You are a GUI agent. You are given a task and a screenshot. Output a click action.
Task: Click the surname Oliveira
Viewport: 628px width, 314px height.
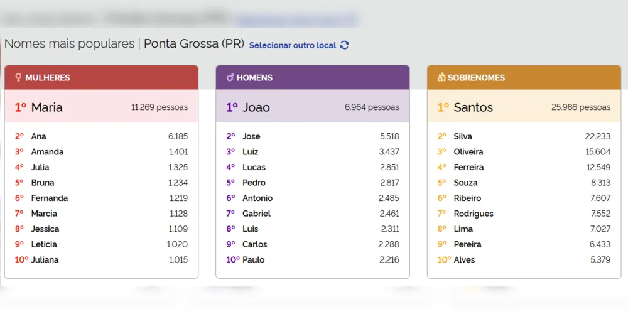[x=468, y=152]
